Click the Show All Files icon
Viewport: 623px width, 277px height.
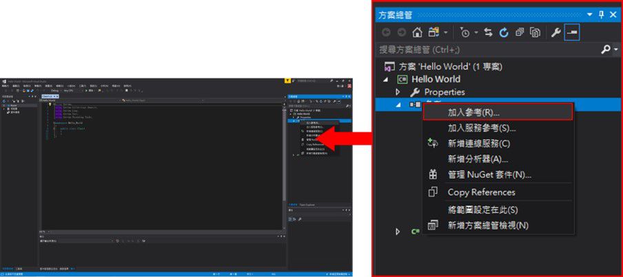(535, 33)
